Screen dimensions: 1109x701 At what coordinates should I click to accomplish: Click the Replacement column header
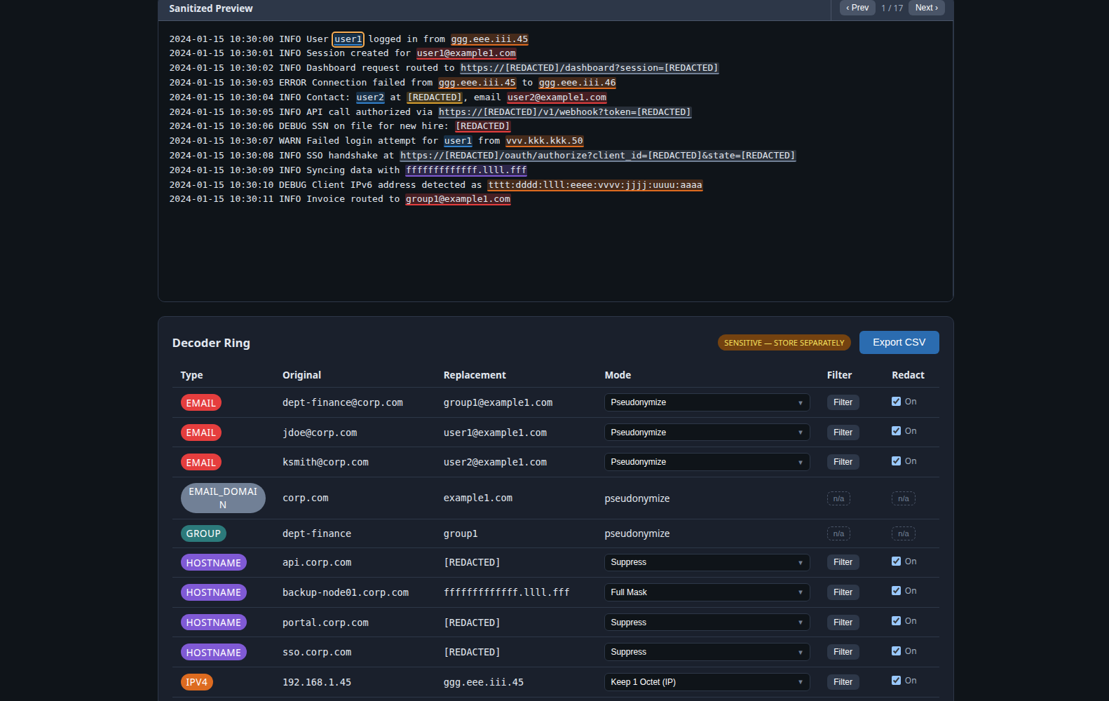coord(475,375)
